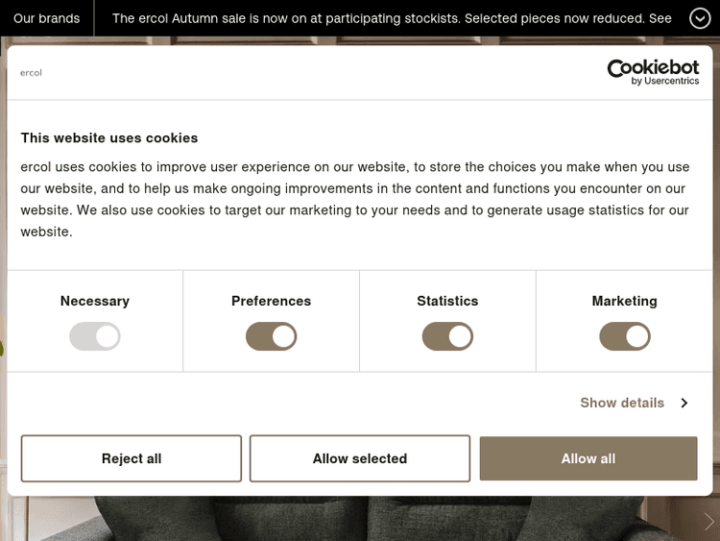The height and width of the screenshot is (541, 720).
Task: Click the Marketing category label
Action: [624, 301]
